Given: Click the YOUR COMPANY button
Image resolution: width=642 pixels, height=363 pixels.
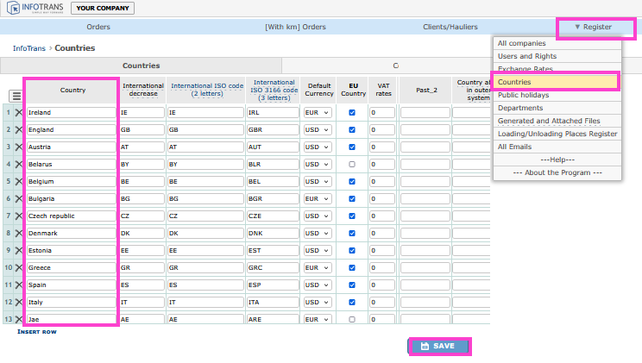Looking at the screenshot, I should pyautogui.click(x=103, y=8).
